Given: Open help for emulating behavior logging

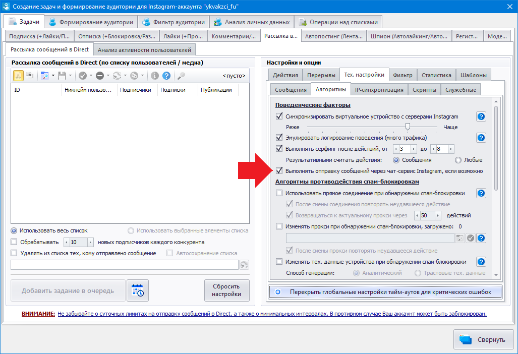Looking at the screenshot, I should (481, 138).
